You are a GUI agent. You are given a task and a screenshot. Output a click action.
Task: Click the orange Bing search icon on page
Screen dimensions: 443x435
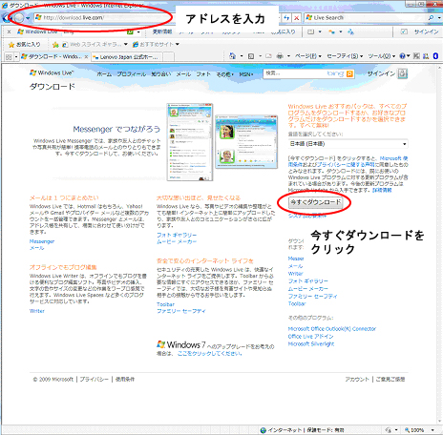[349, 73]
